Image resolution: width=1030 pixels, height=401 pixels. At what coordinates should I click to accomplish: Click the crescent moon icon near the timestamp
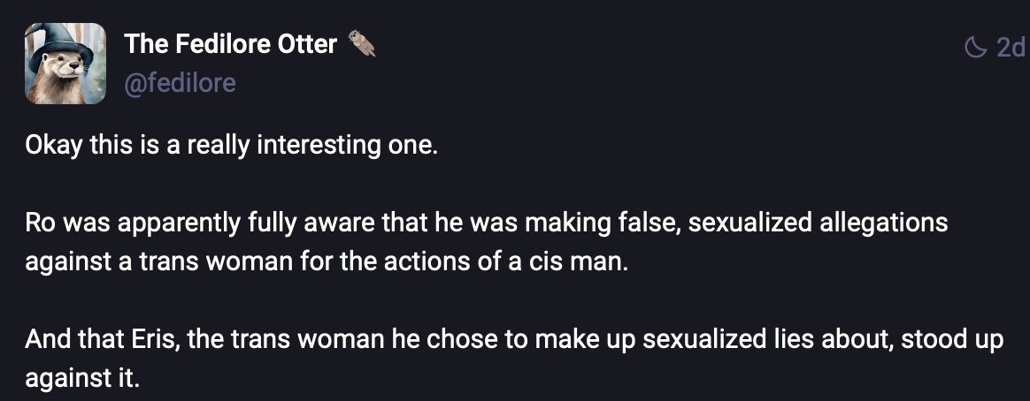(976, 47)
